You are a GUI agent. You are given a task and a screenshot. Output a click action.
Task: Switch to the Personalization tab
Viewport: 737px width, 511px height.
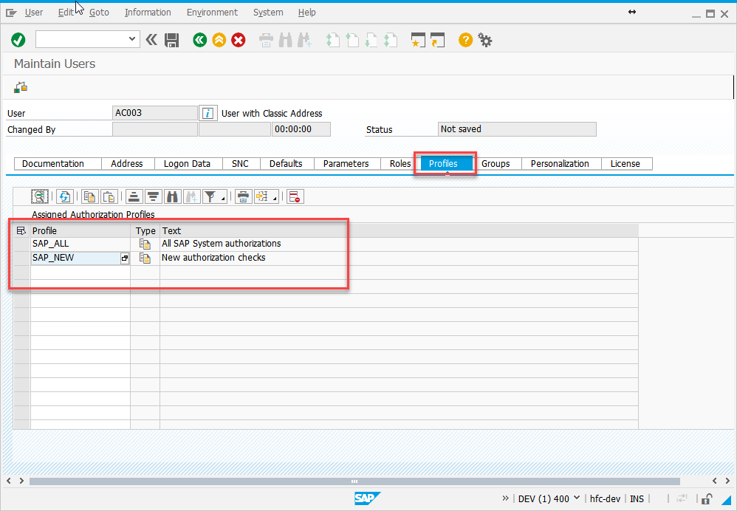560,164
